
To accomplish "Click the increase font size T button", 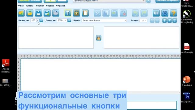I will 157,20.
